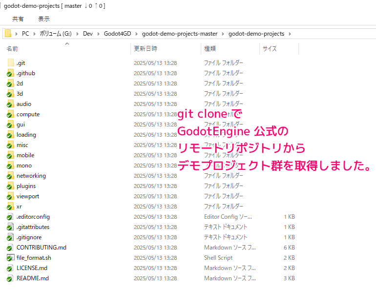Screen dimensions: 376x291
Task: Click godot-demo-projects breadcrumb segment
Action: tap(256, 34)
